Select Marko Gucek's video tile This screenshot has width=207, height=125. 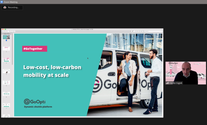coord(186,73)
